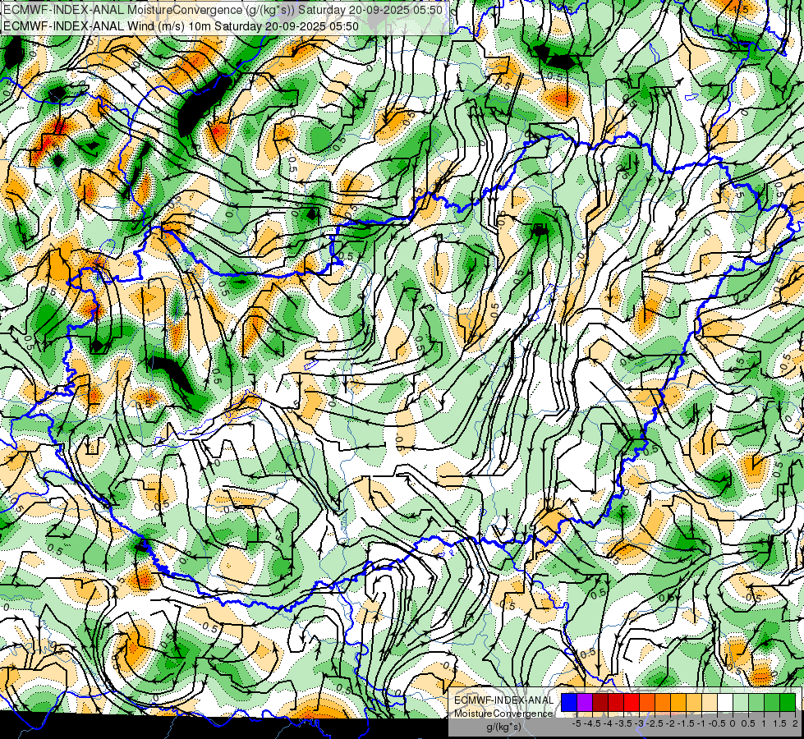Viewport: 804px width, 739px height.
Task: Choose the darkest green legend swatch at the legend's end
Action: click(x=788, y=703)
